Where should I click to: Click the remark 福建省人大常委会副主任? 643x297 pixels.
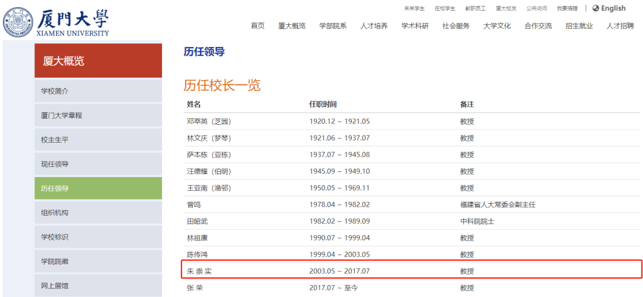pos(497,204)
